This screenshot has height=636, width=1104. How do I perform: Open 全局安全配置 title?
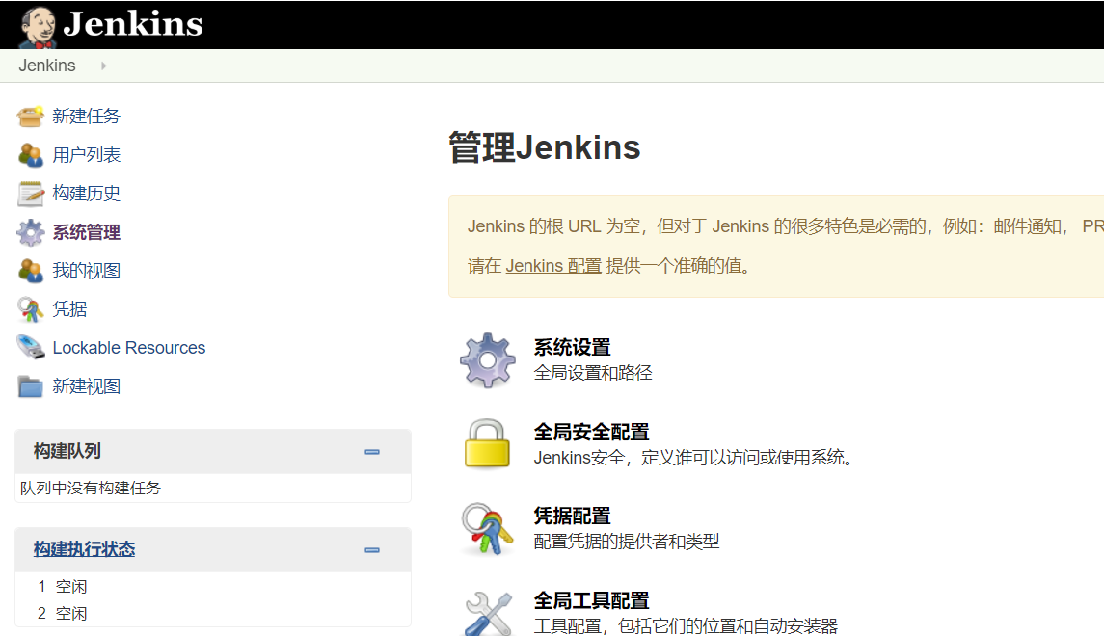click(591, 432)
